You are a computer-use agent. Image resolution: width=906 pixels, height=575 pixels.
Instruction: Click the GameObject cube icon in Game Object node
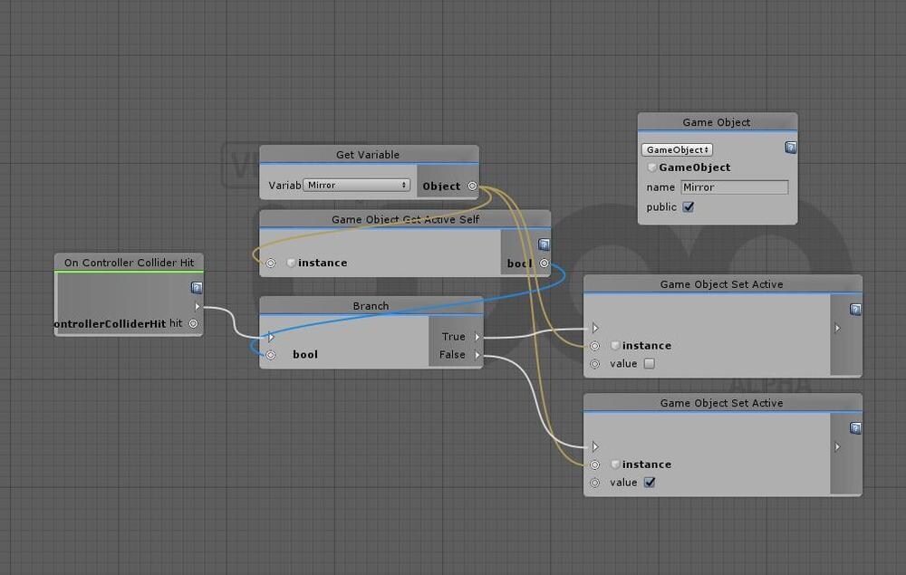[651, 168]
